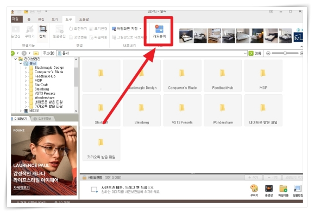Screen dimensions: 314x214
Task: Expand Blackmagic Design tree node
Action: 26,68
